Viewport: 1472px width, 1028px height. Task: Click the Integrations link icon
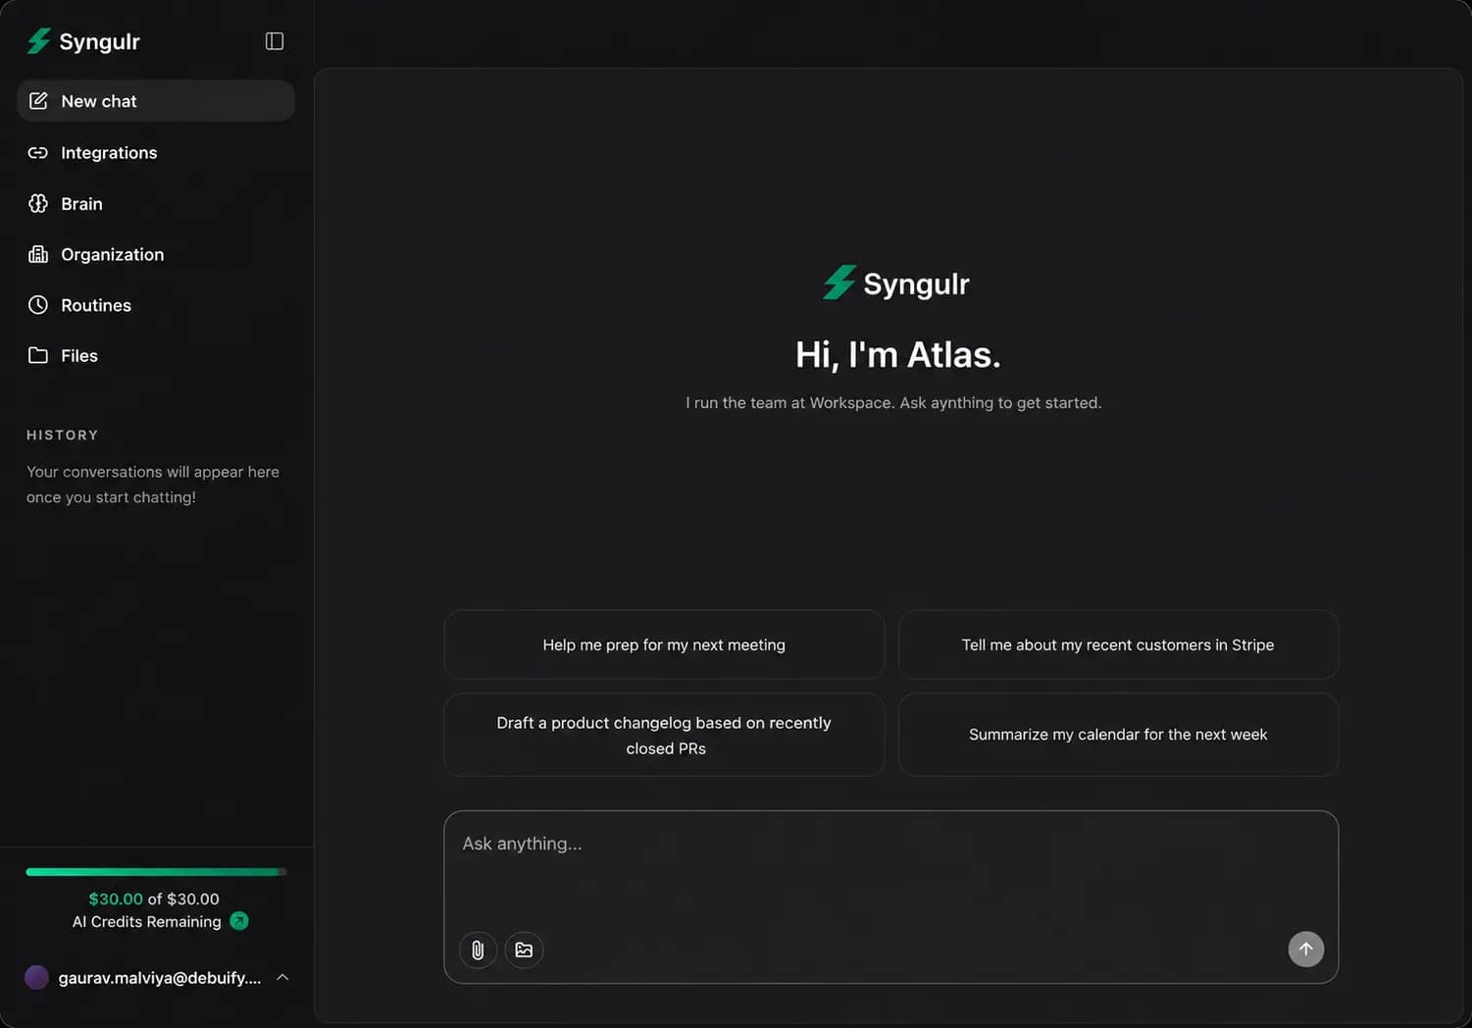click(38, 152)
